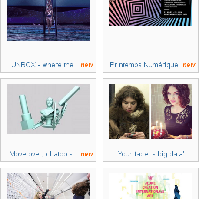Click the new badge beside UNBOX
The height and width of the screenshot is (199, 199).
click(87, 65)
